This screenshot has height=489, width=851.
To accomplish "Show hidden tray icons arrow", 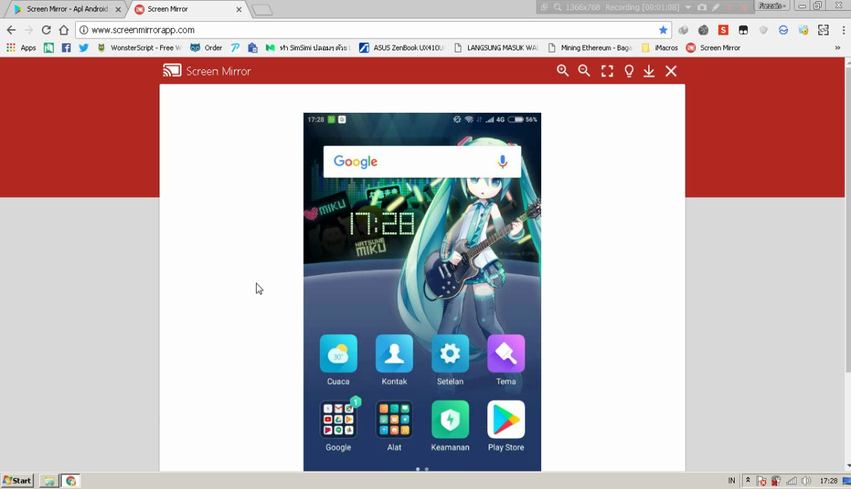I will (748, 480).
